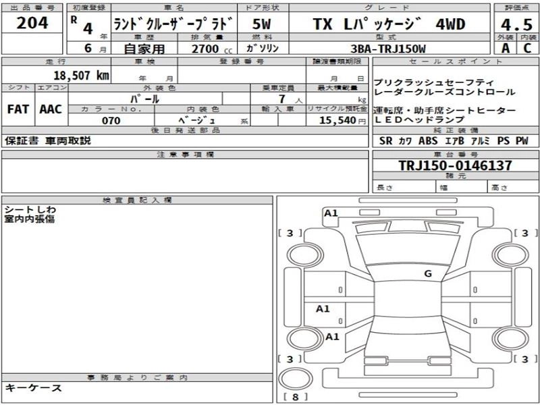Select chassis number TRJ150-0146137

click(x=455, y=165)
